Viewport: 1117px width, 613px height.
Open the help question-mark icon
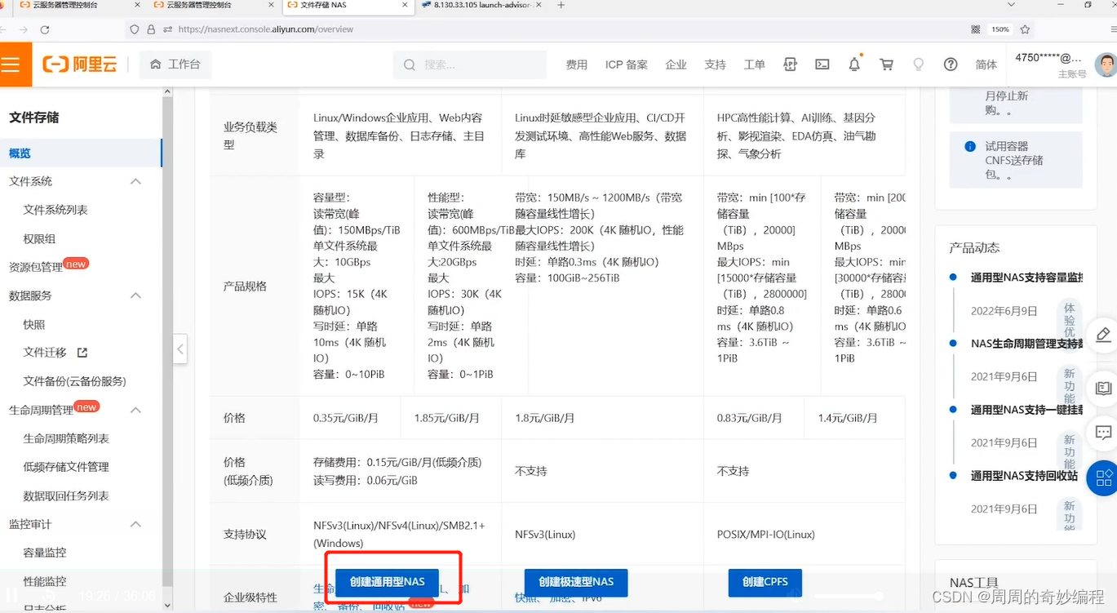coord(951,64)
